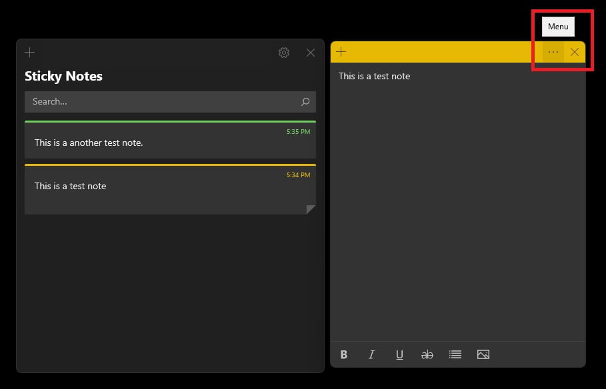Toggle italic formatting
Image resolution: width=606 pixels, height=389 pixels.
click(x=371, y=354)
